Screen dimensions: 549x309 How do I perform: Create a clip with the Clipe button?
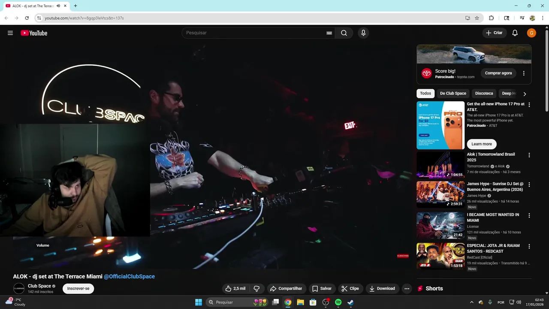pyautogui.click(x=350, y=288)
